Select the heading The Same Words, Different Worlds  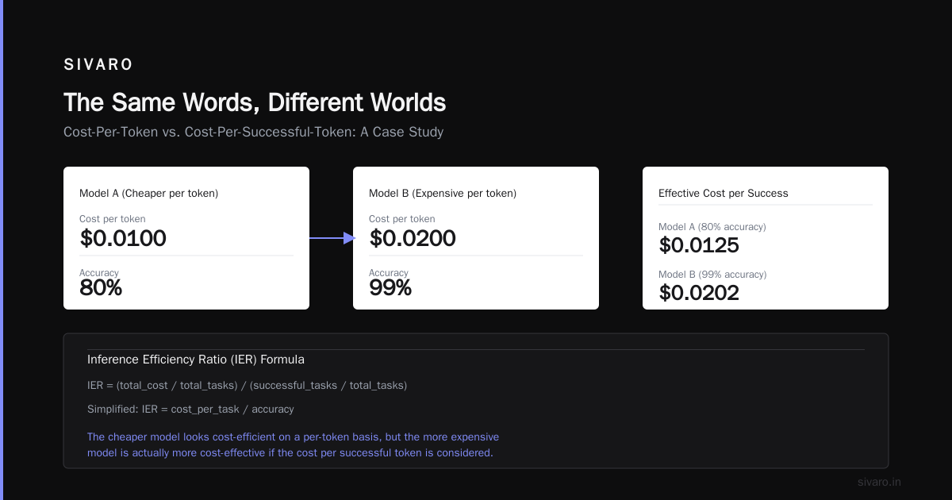(255, 102)
